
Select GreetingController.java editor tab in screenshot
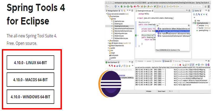pos(144,11)
